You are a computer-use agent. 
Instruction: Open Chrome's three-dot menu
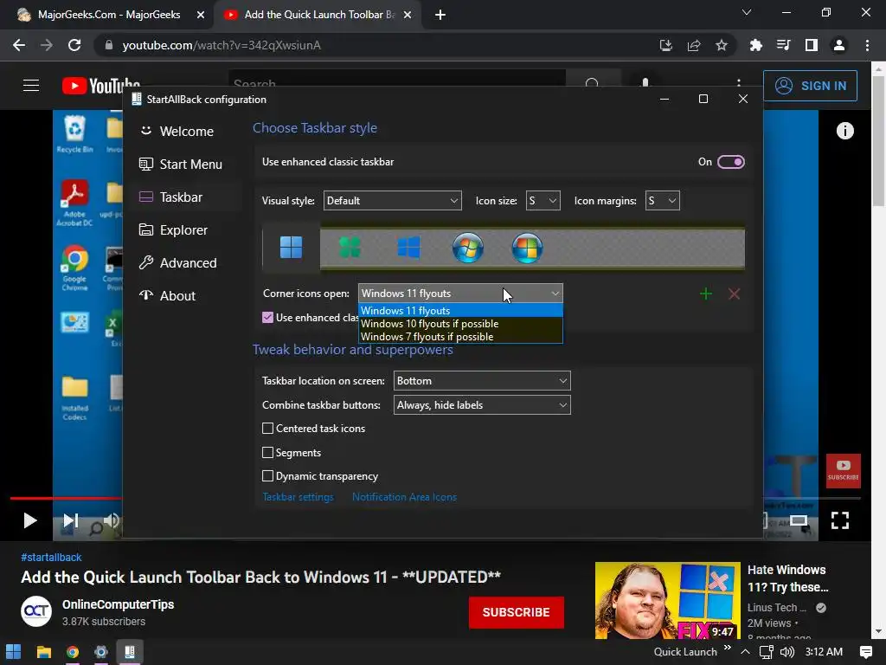pos(867,45)
